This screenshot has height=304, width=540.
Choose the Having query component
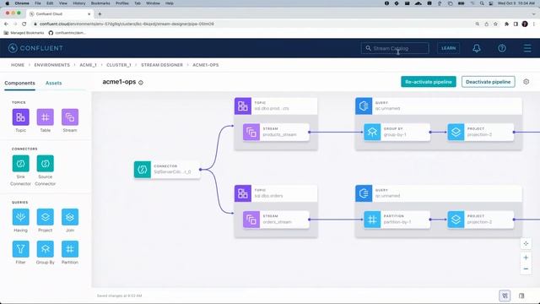(x=20, y=217)
